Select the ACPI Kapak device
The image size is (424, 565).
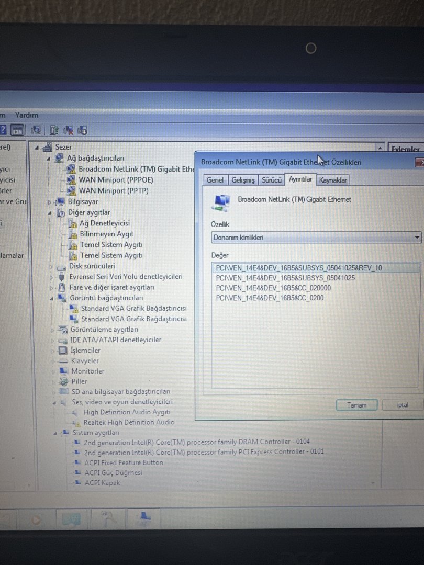102,483
